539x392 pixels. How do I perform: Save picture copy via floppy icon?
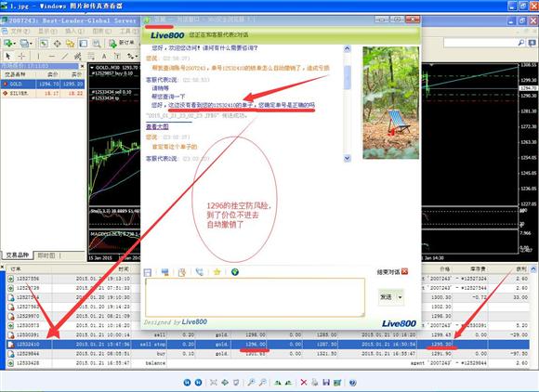(x=326, y=383)
